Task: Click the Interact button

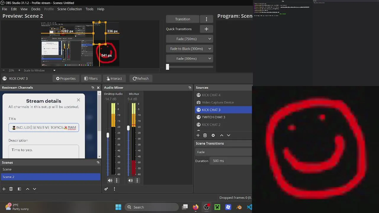Action: (114, 78)
